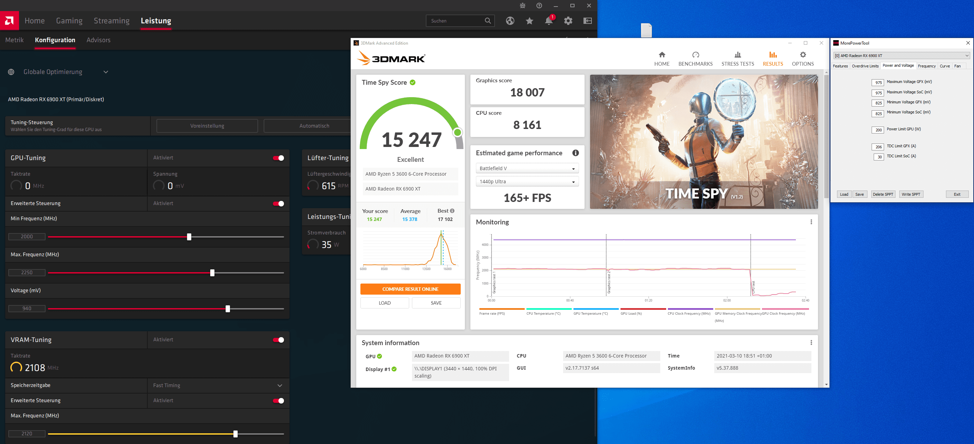
Task: Click the AMD logo in Radeon Software
Action: [9, 20]
